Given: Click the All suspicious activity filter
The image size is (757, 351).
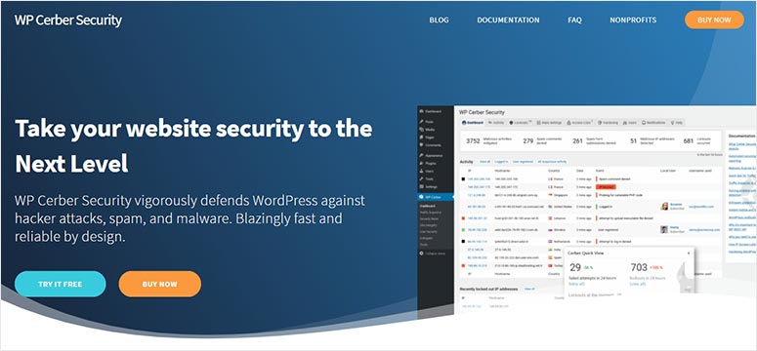Looking at the screenshot, I should click(552, 162).
